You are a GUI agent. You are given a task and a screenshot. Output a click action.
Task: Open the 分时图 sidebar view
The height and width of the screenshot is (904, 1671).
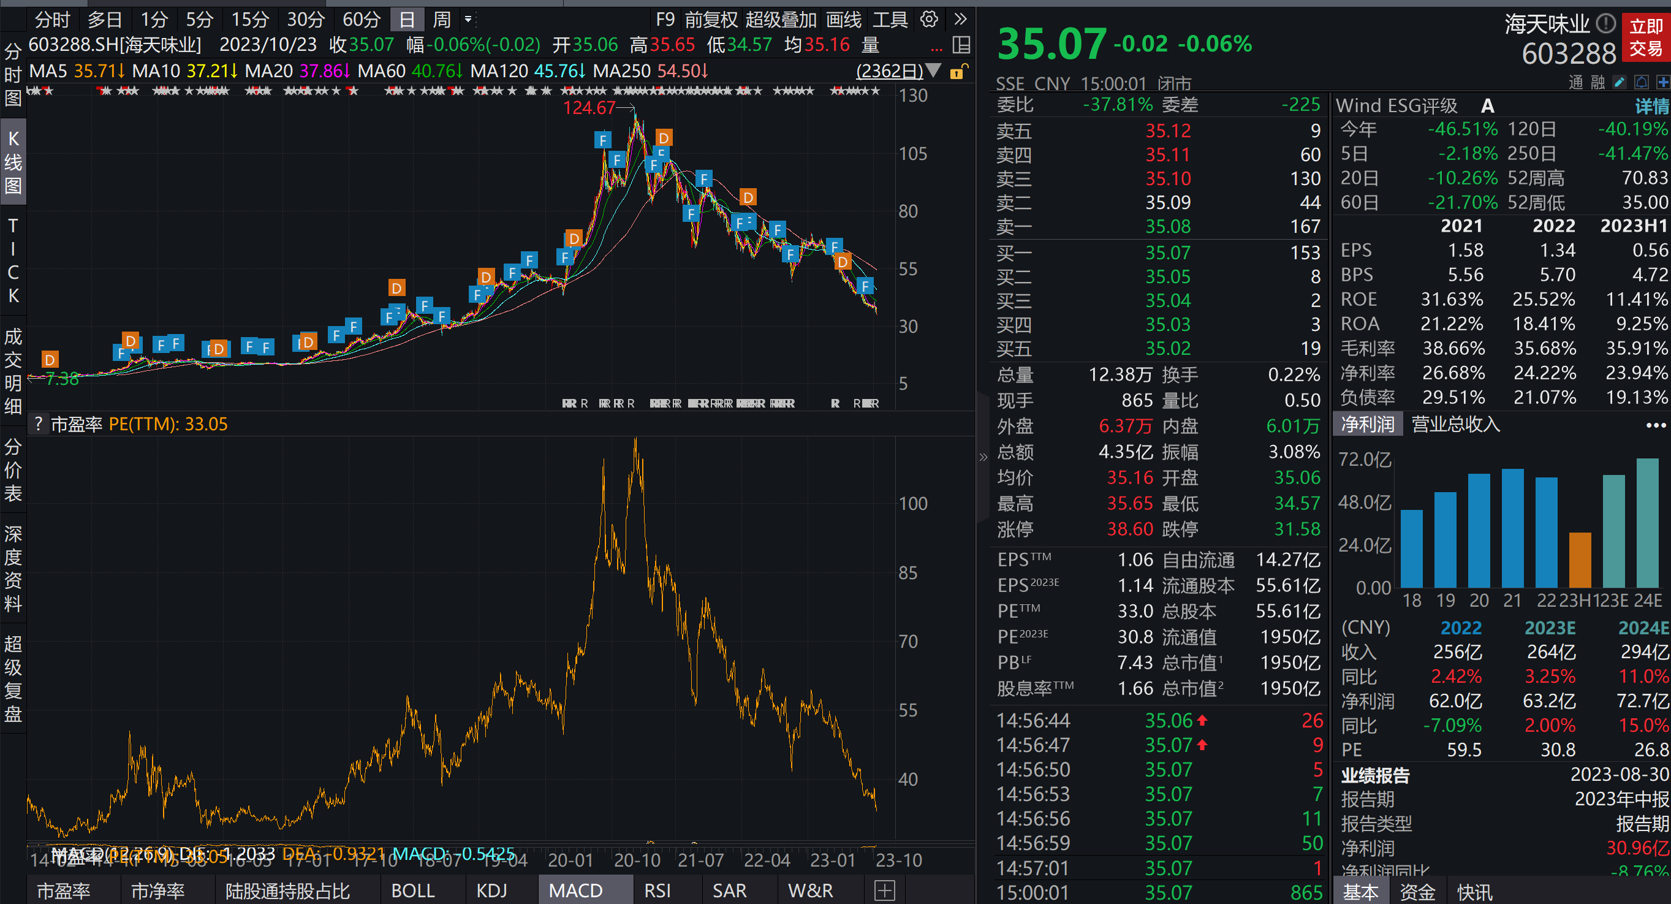pos(13,74)
